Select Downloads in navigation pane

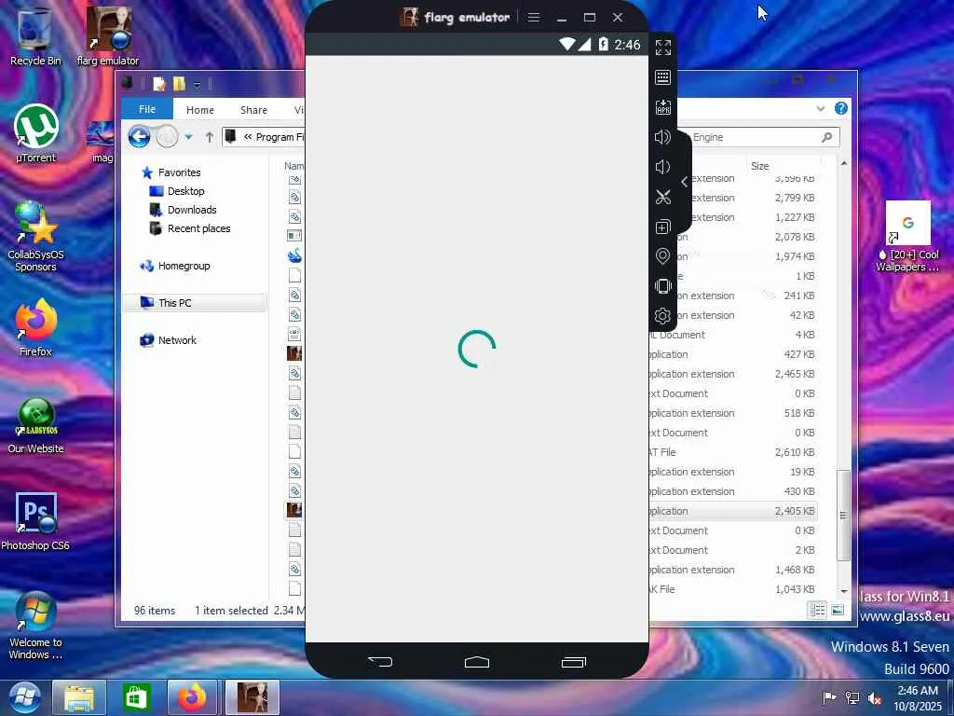tap(192, 210)
